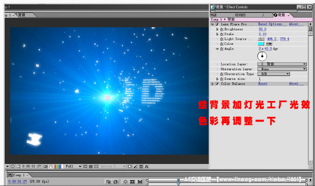Show last snapshot using the person icon
The image size is (315, 186).
pos(51,166)
